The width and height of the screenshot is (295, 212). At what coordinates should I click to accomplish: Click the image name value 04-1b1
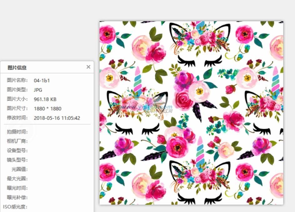pos(42,81)
